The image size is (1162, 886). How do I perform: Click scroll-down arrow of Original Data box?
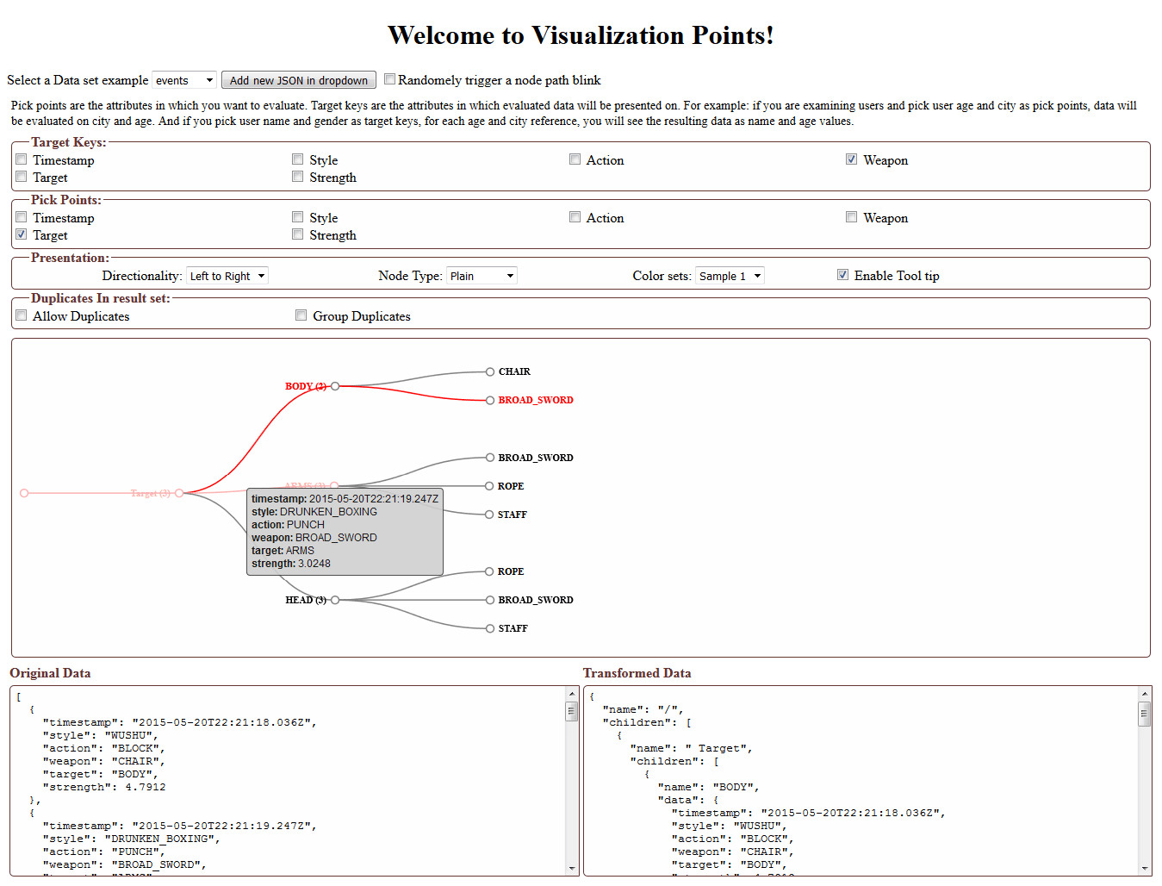(x=572, y=868)
